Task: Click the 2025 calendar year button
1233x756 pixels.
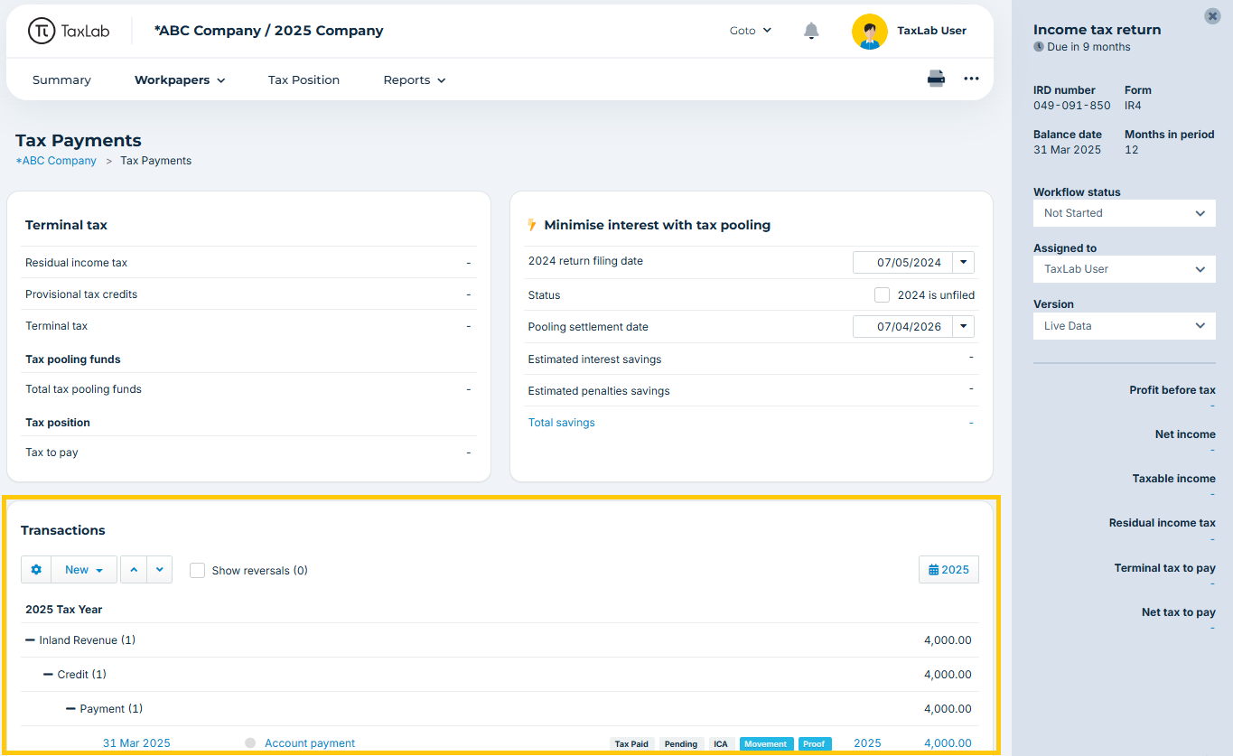Action: pos(948,570)
